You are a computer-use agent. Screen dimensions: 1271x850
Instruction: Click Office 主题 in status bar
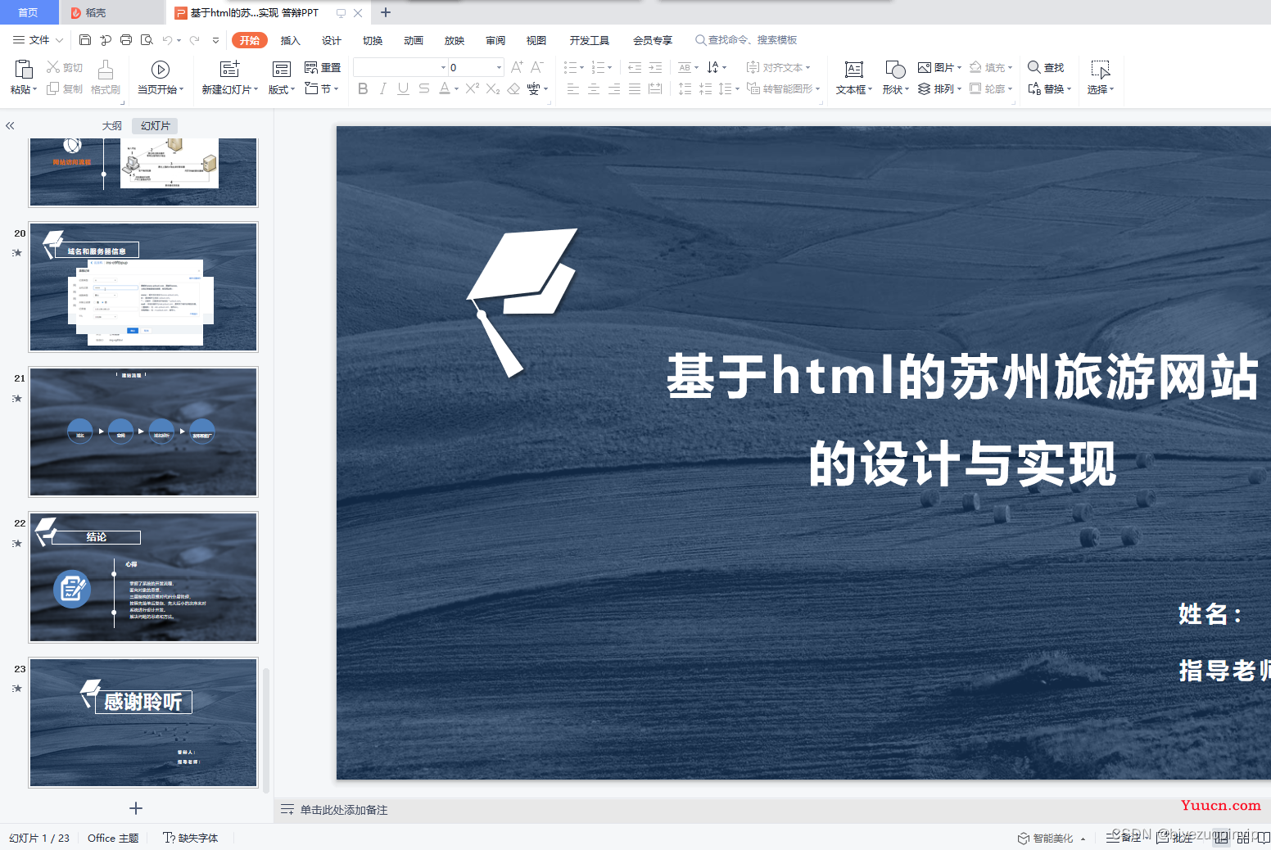coord(113,838)
